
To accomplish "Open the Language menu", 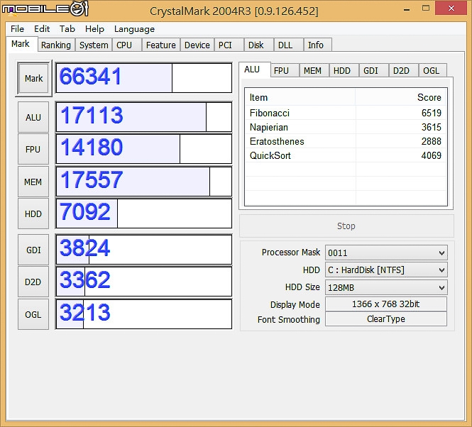I will 134,29.
